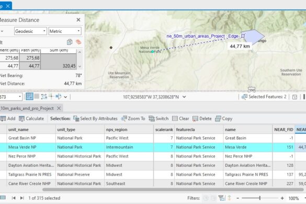Viewport: 306px width, 204px height.
Task: Click the Dynamic Constraints icon
Action: coord(59,96)
